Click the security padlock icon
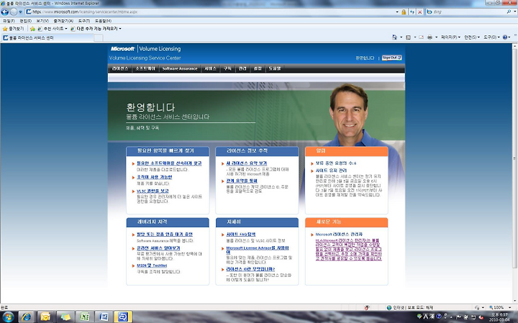This screenshot has height=323, width=518. coord(404,12)
